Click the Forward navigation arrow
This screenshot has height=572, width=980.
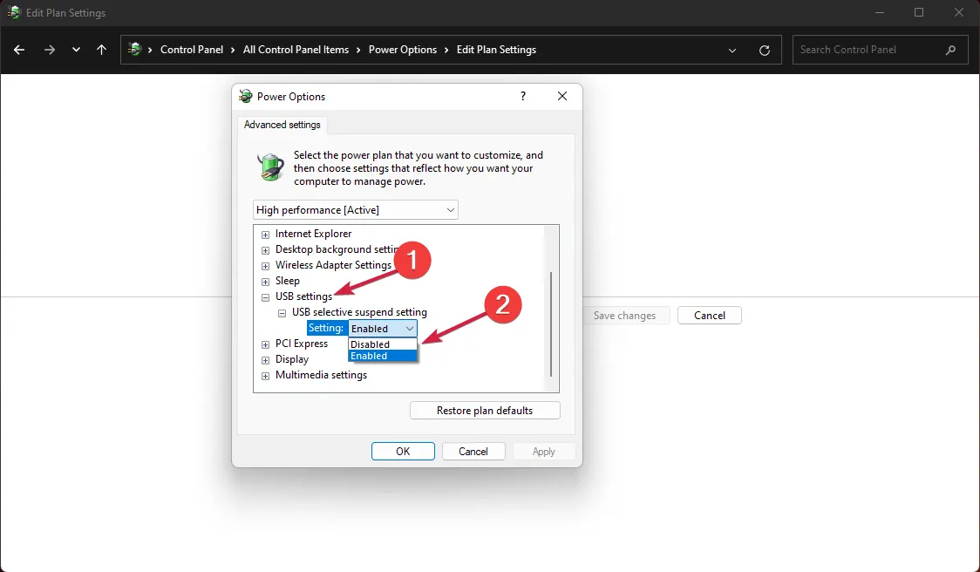(50, 50)
